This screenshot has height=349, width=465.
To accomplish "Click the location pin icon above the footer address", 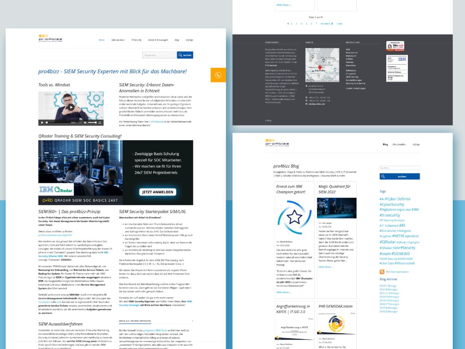I will click(306, 86).
